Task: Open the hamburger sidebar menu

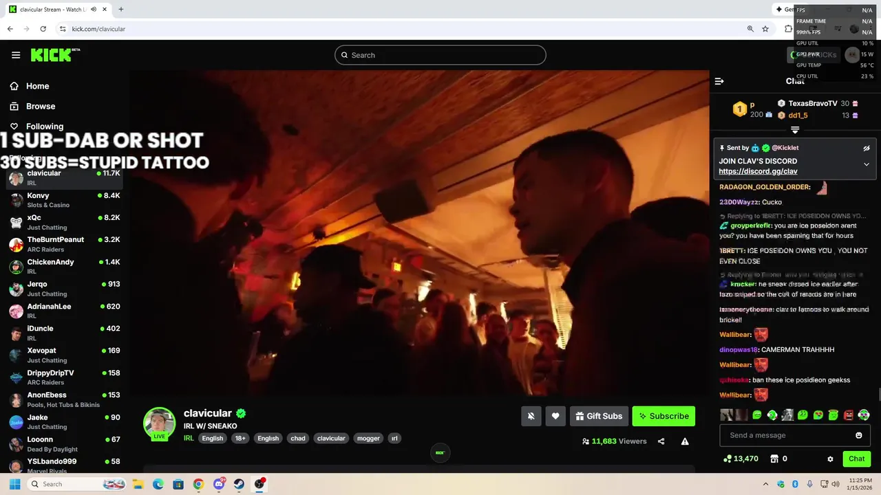Action: [x=16, y=55]
